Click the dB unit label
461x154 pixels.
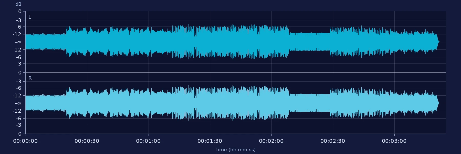click(x=18, y=4)
